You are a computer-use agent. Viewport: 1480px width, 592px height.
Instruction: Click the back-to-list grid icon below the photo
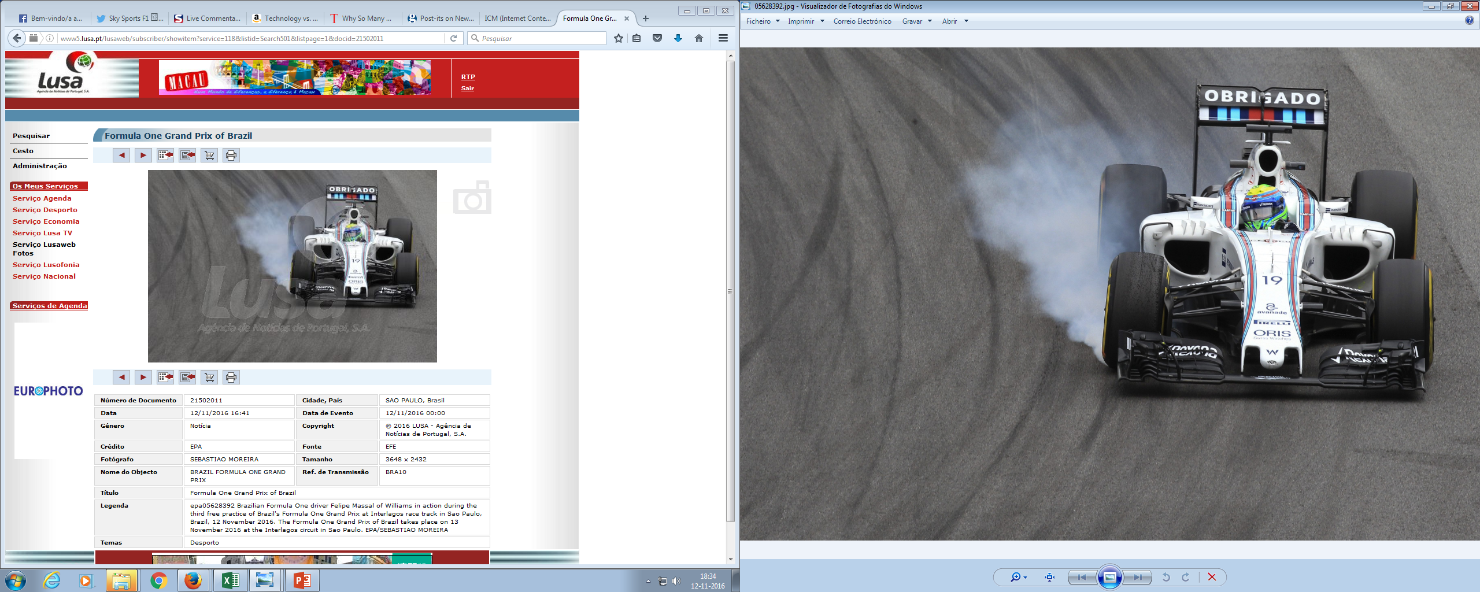click(165, 378)
